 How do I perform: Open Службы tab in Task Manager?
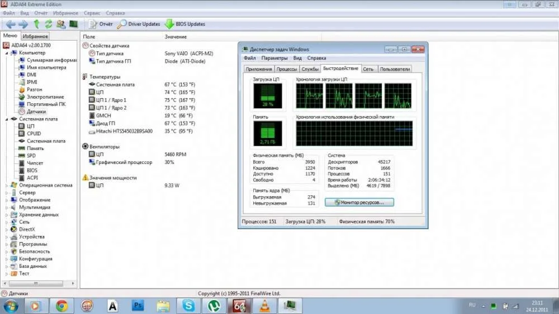click(x=310, y=69)
